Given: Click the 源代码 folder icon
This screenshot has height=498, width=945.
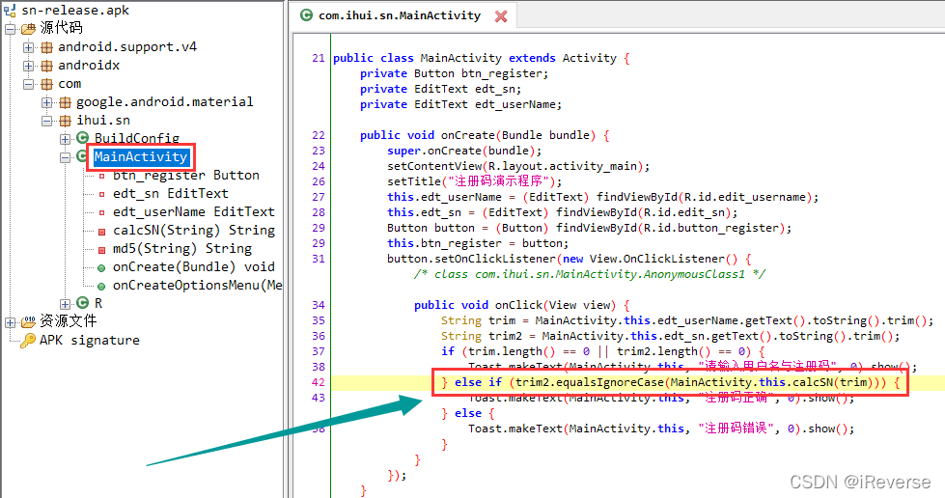Looking at the screenshot, I should pyautogui.click(x=28, y=28).
